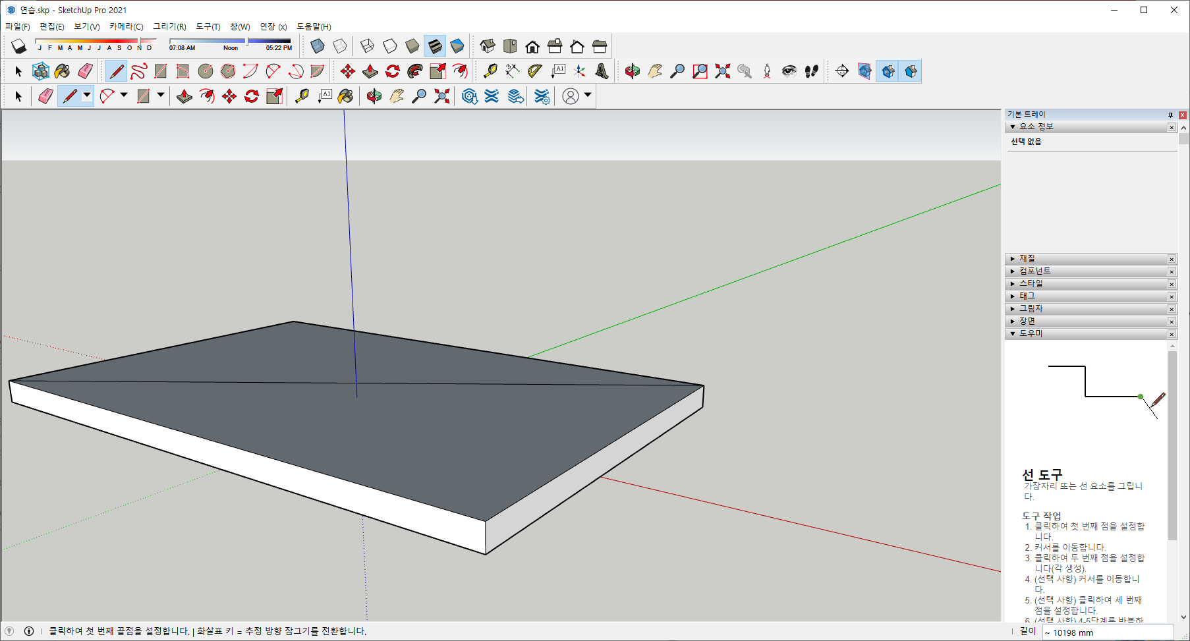Select the Polygon tool
1190x641 pixels.
[228, 71]
